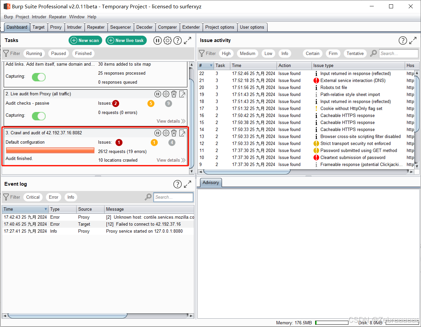Pause the Crawl and audit task
Viewport: 421px width, 327px height.
[158, 133]
